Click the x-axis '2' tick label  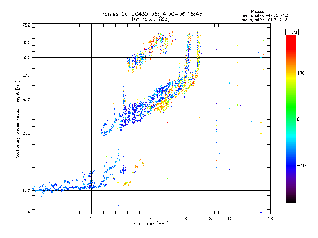pos(91,219)
